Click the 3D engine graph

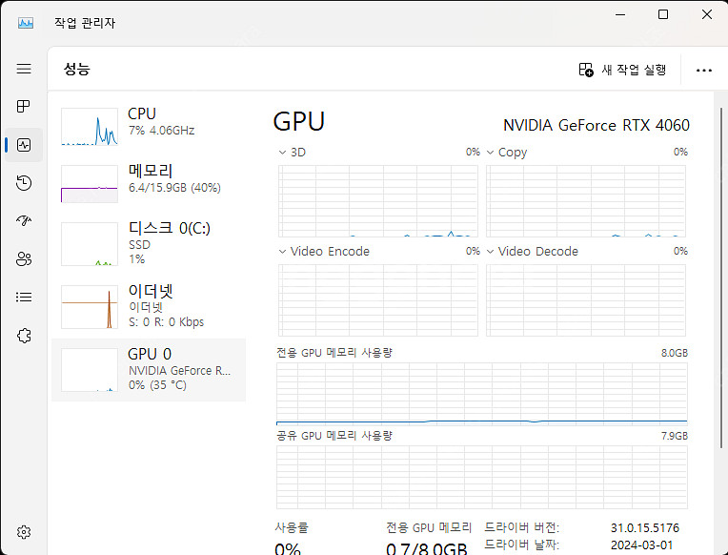point(378,201)
